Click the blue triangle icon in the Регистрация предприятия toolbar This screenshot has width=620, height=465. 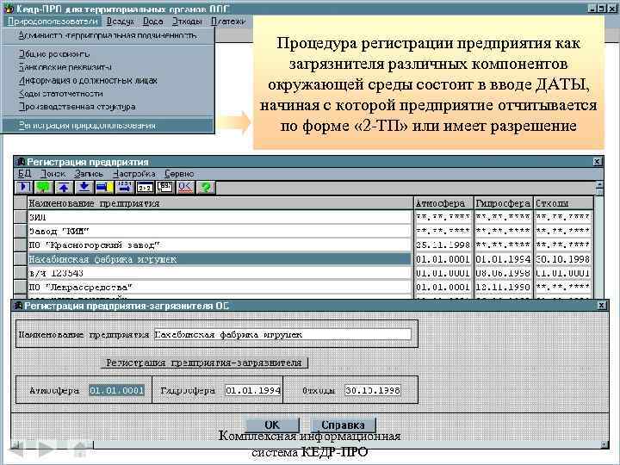24,187
